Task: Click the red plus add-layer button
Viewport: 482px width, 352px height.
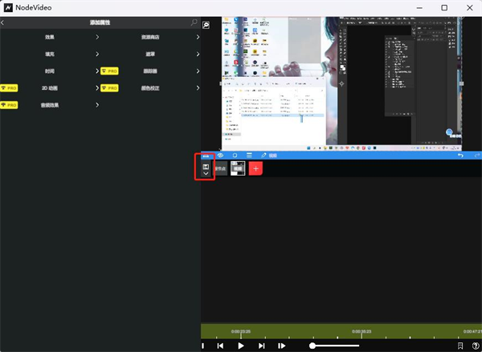Action: [255, 168]
